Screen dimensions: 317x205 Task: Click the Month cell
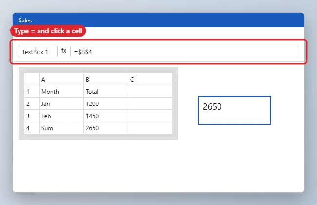click(x=61, y=91)
